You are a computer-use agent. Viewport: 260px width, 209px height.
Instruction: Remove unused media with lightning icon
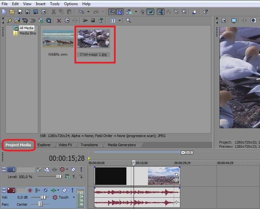[9, 21]
